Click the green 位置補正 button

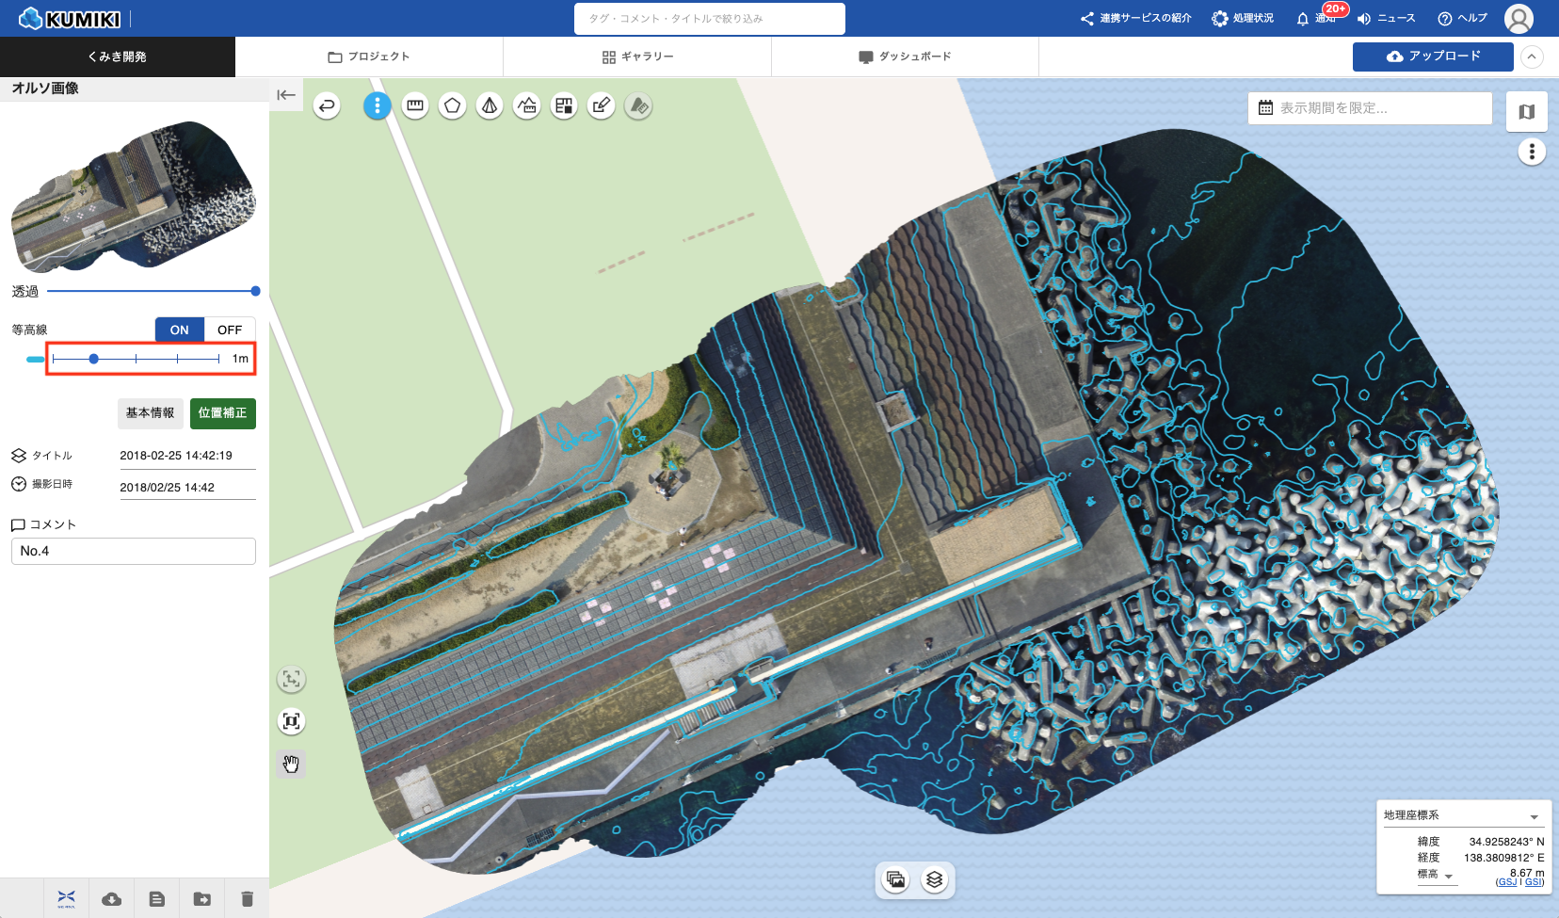[222, 413]
